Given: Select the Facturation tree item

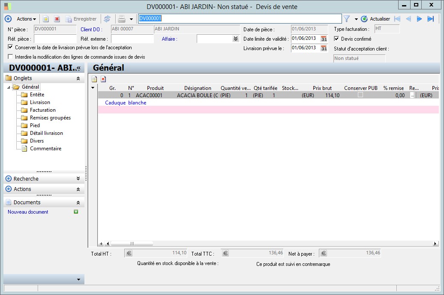Looking at the screenshot, I should click(43, 110).
